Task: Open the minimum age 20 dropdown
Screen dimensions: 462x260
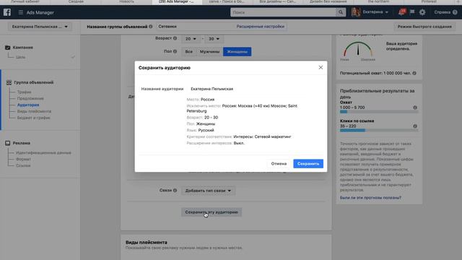Action: [191, 38]
